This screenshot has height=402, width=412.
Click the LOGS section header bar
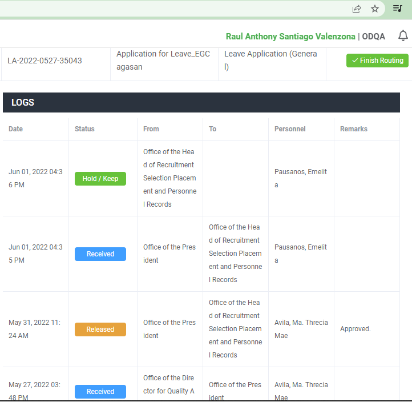point(201,103)
